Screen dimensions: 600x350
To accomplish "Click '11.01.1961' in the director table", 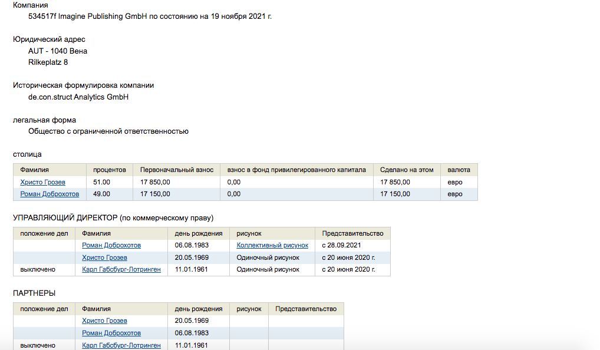I will point(192,269).
